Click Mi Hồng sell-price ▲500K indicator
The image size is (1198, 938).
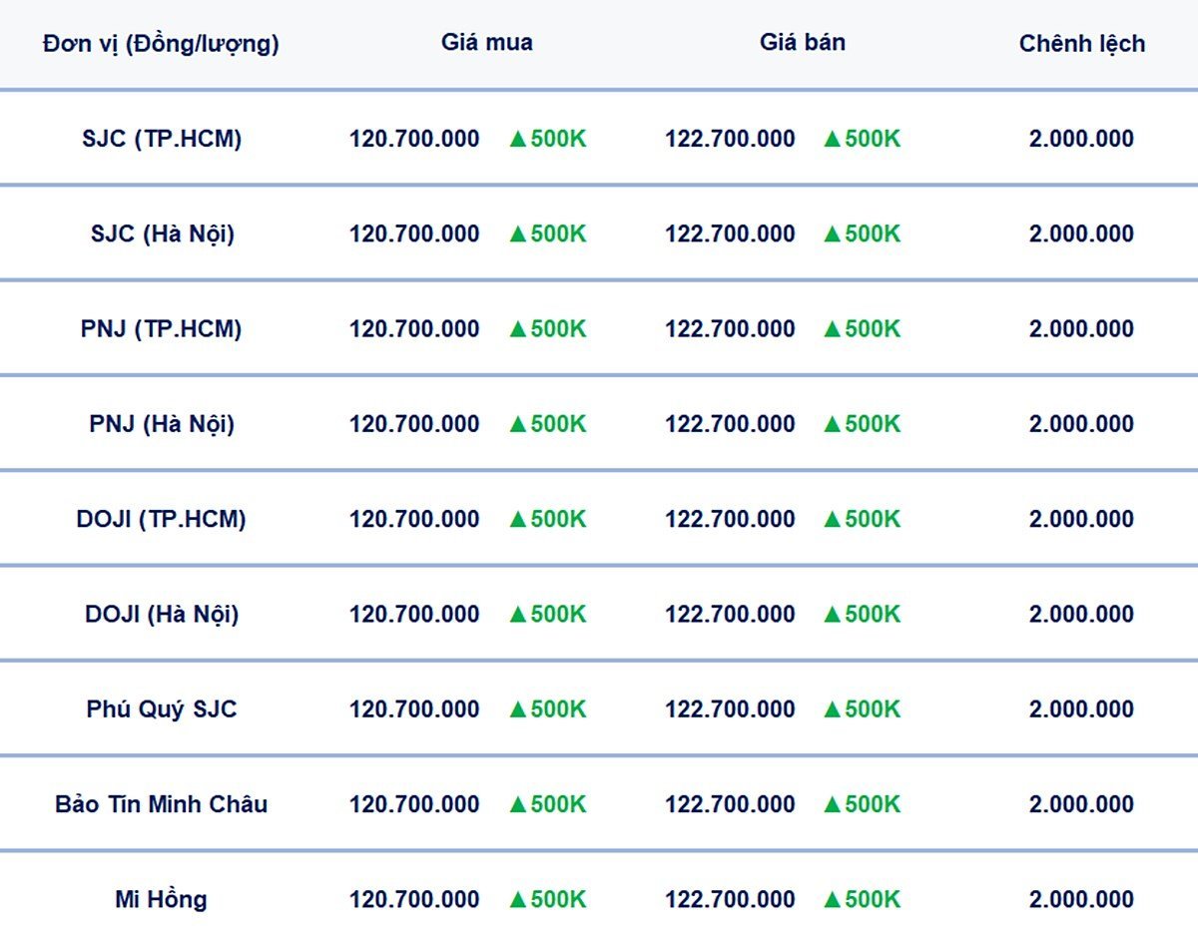point(863,899)
